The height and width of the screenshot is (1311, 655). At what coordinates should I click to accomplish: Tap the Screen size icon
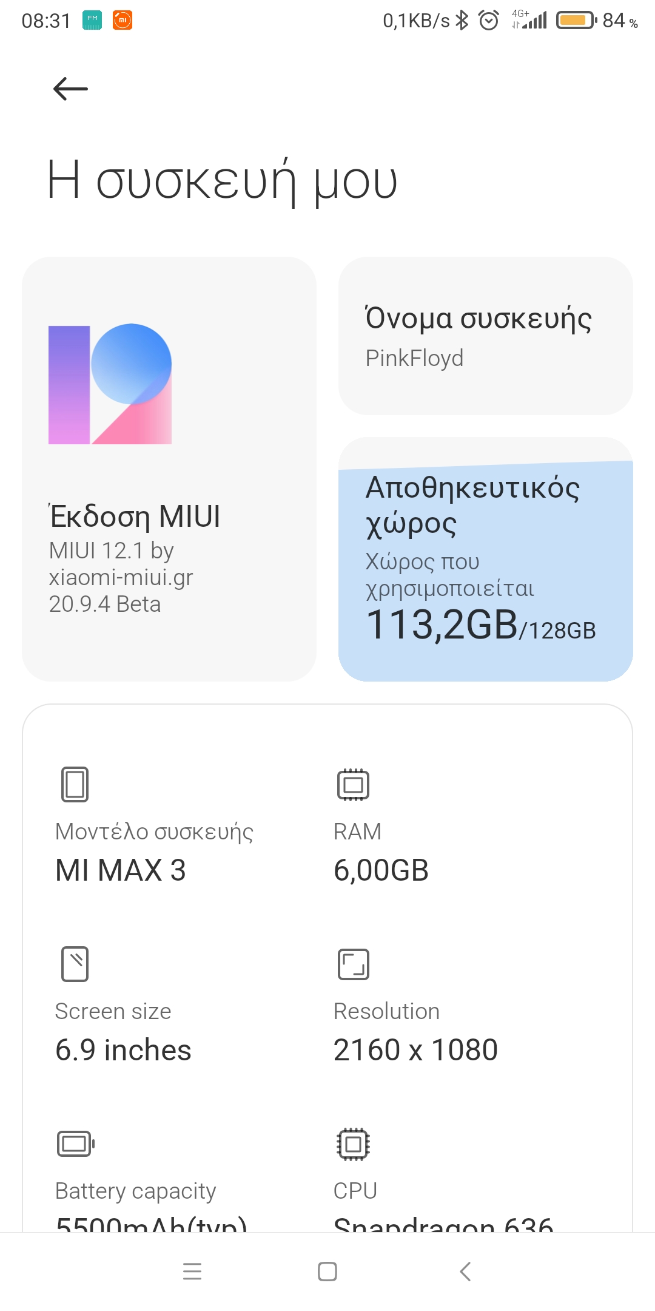[75, 964]
